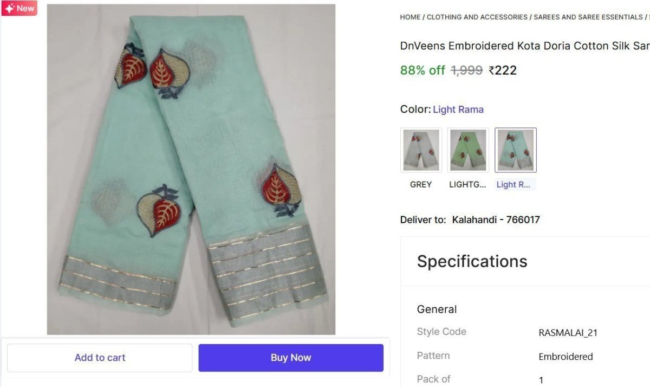Select the GREY color variant

click(421, 150)
